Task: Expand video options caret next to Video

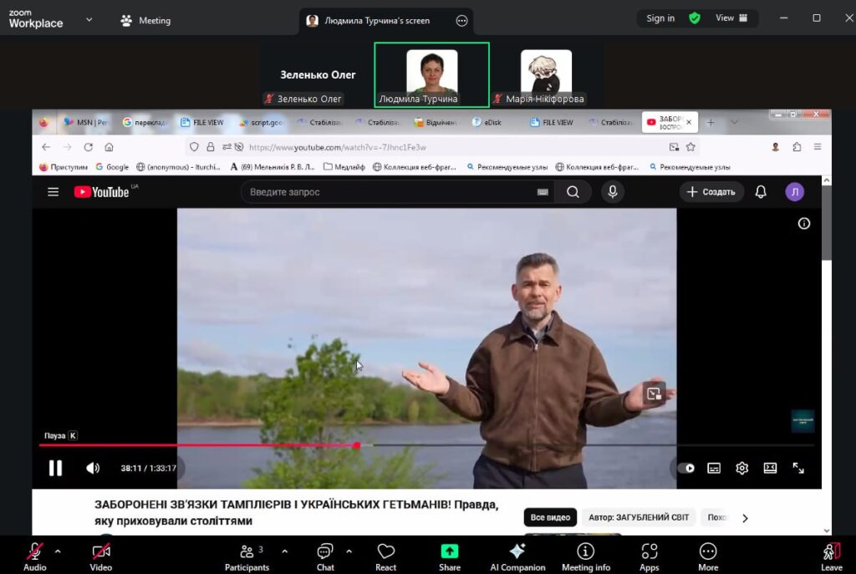Action: pos(125,551)
